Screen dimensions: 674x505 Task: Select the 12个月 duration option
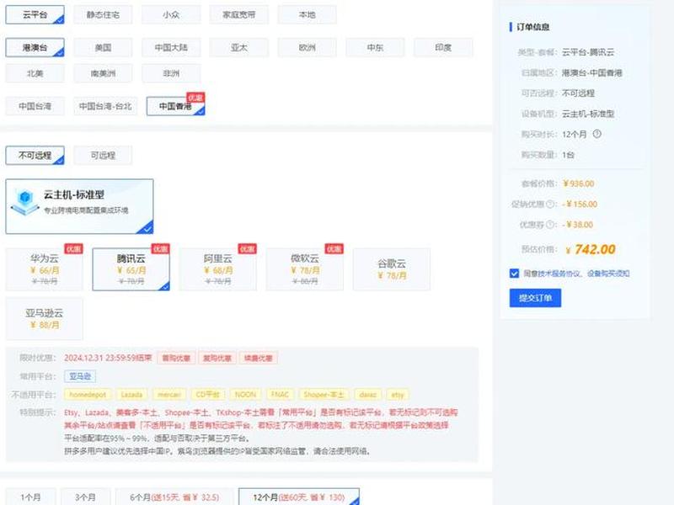[x=299, y=497]
